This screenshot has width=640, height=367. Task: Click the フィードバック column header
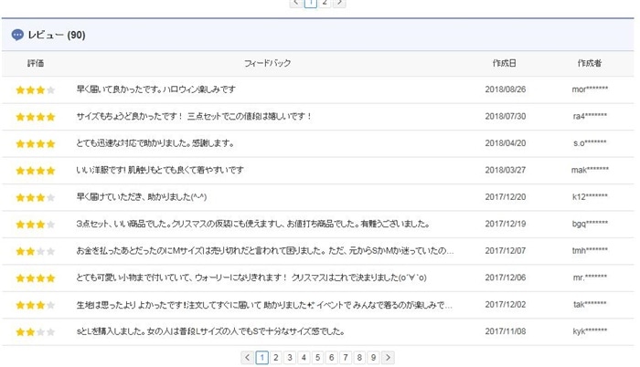[268, 63]
